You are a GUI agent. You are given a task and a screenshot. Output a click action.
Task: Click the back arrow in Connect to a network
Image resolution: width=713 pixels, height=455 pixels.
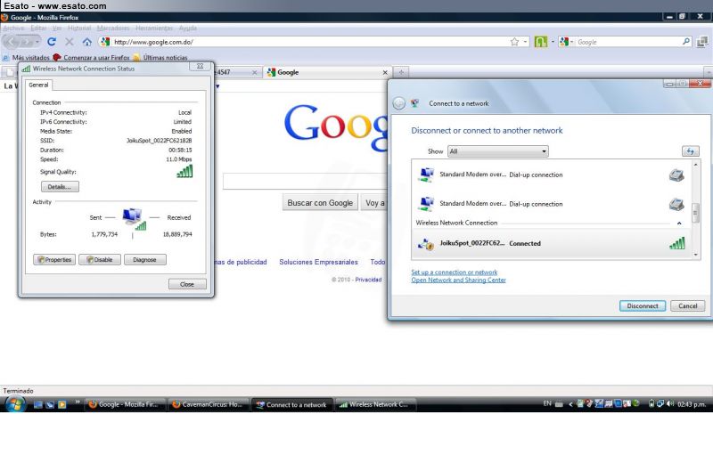[399, 103]
